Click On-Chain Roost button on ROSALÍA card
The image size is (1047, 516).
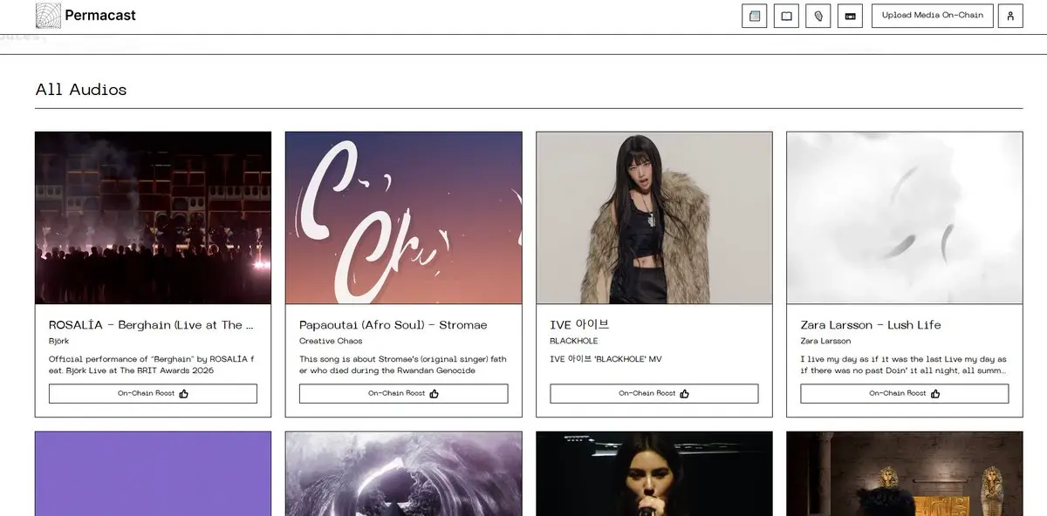coord(153,393)
